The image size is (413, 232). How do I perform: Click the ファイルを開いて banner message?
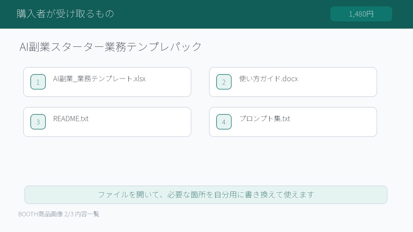point(206,195)
